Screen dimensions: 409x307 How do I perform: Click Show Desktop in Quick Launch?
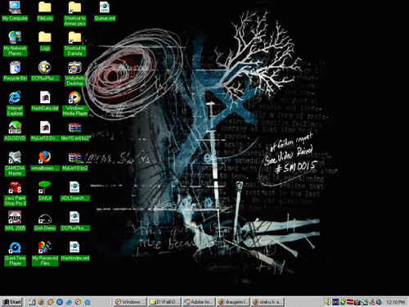[x=32, y=302]
